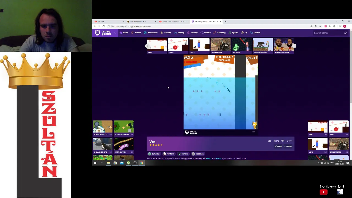The width and height of the screenshot is (352, 198).
Task: Like the Vex game with thumbs up
Action: 270,141
